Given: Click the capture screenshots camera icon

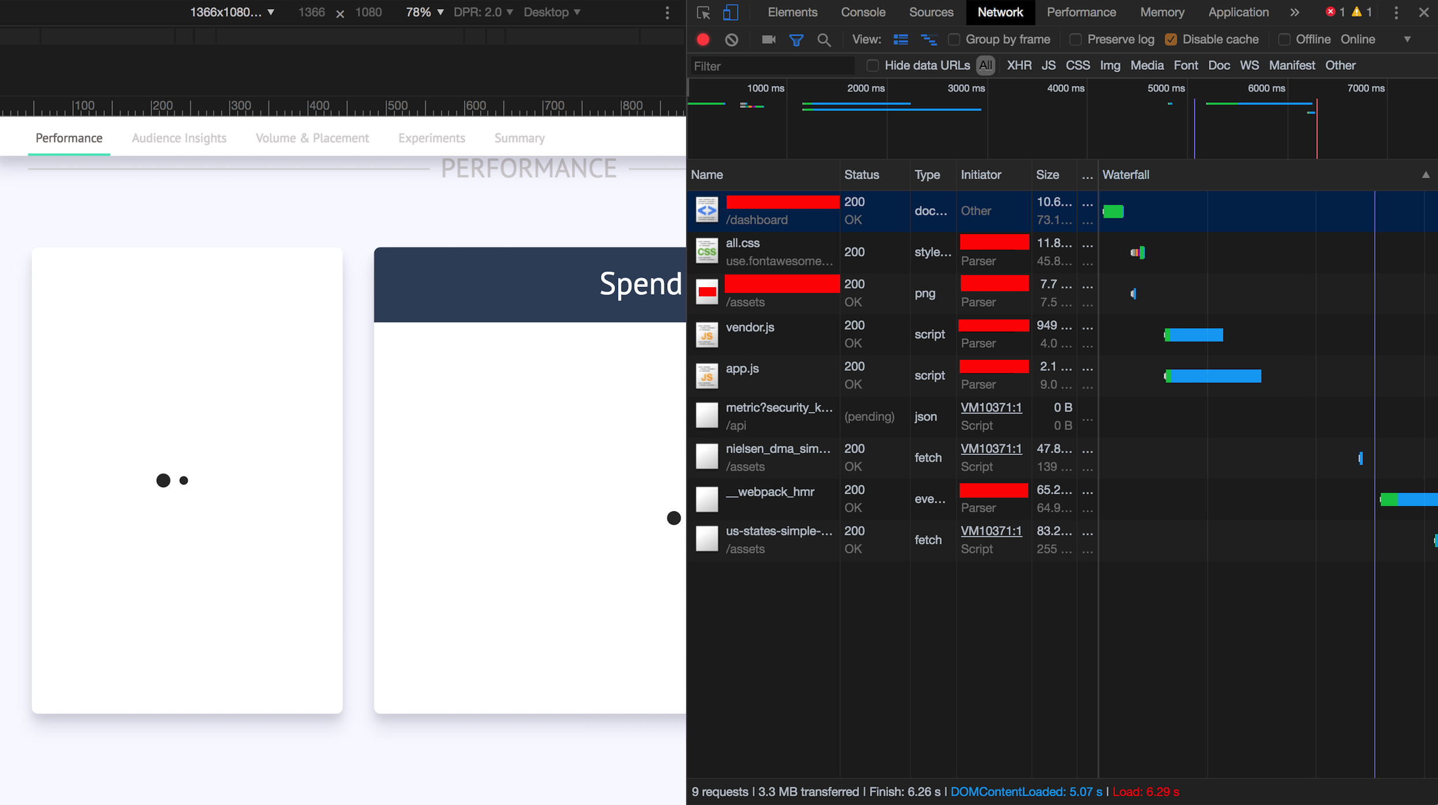Looking at the screenshot, I should click(x=768, y=39).
